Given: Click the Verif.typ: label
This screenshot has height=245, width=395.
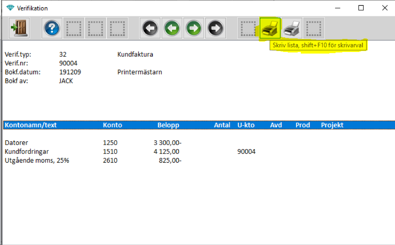Looking at the screenshot, I should coord(18,54).
